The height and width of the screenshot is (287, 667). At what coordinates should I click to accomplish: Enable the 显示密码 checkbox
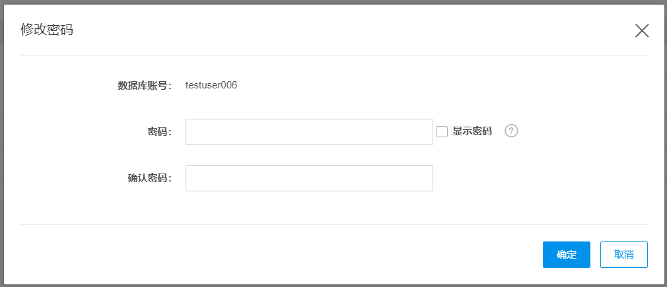point(442,131)
